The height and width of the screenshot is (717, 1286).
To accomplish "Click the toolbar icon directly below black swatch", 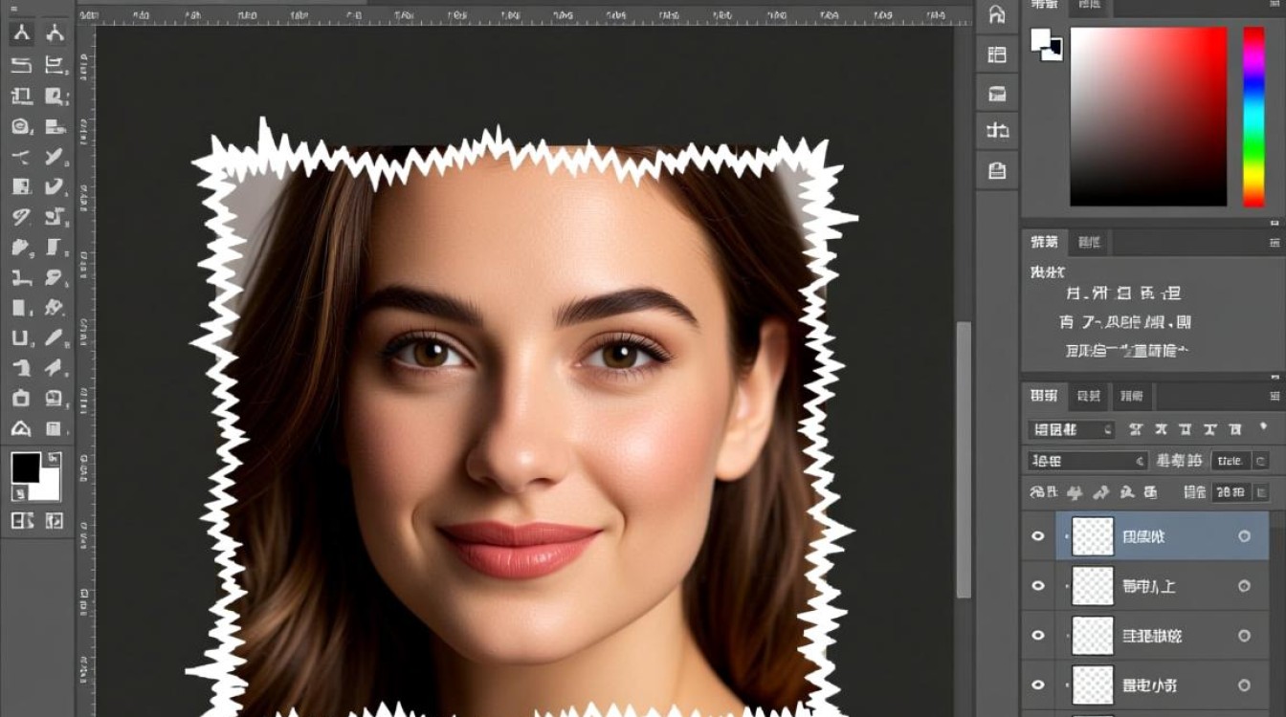I will click(21, 521).
